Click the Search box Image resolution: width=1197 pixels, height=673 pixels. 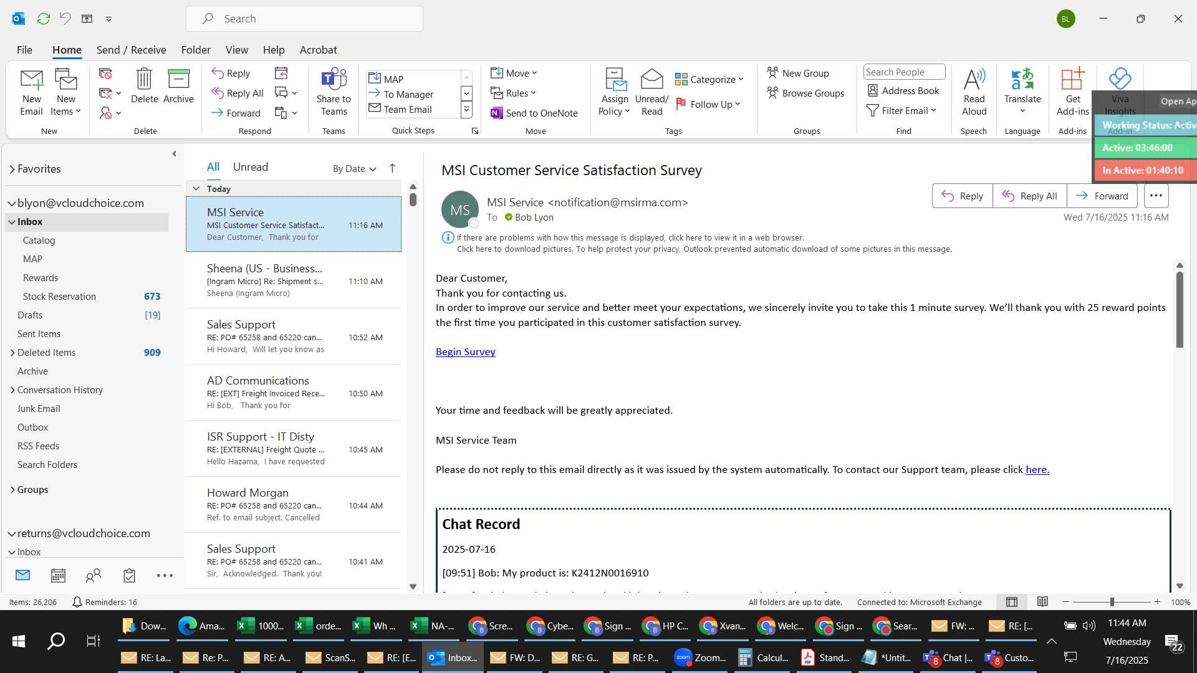tap(304, 19)
